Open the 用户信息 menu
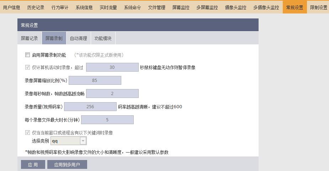The height and width of the screenshot is (171, 329). 12,7
